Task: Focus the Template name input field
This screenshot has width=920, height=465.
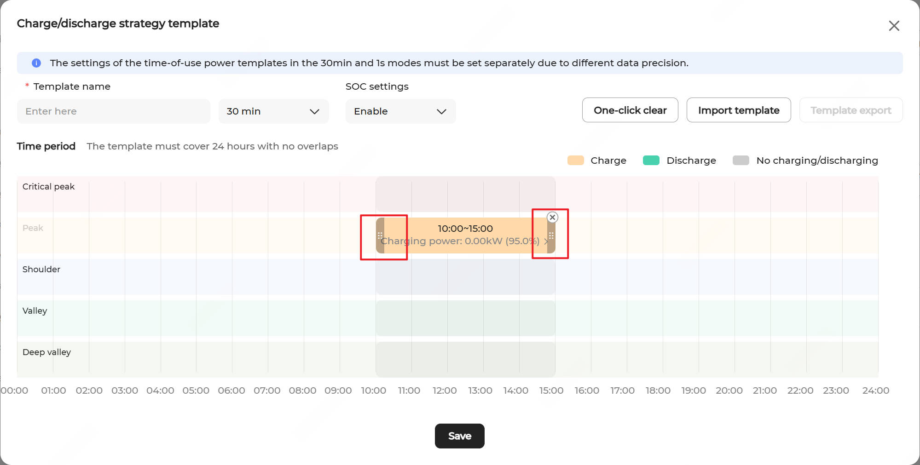Action: [113, 111]
